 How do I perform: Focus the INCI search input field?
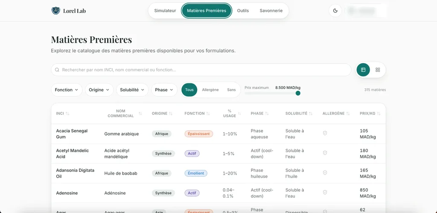201,70
